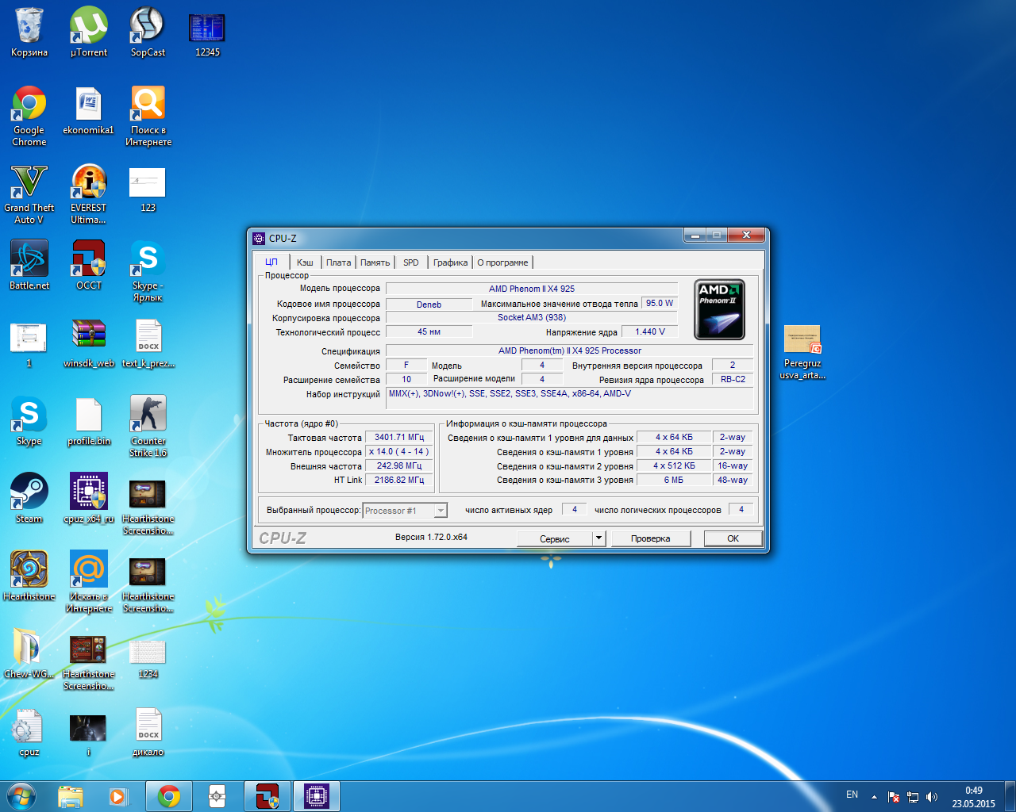The image size is (1016, 812).
Task: Switch to the Кэш tab
Action: click(x=305, y=262)
